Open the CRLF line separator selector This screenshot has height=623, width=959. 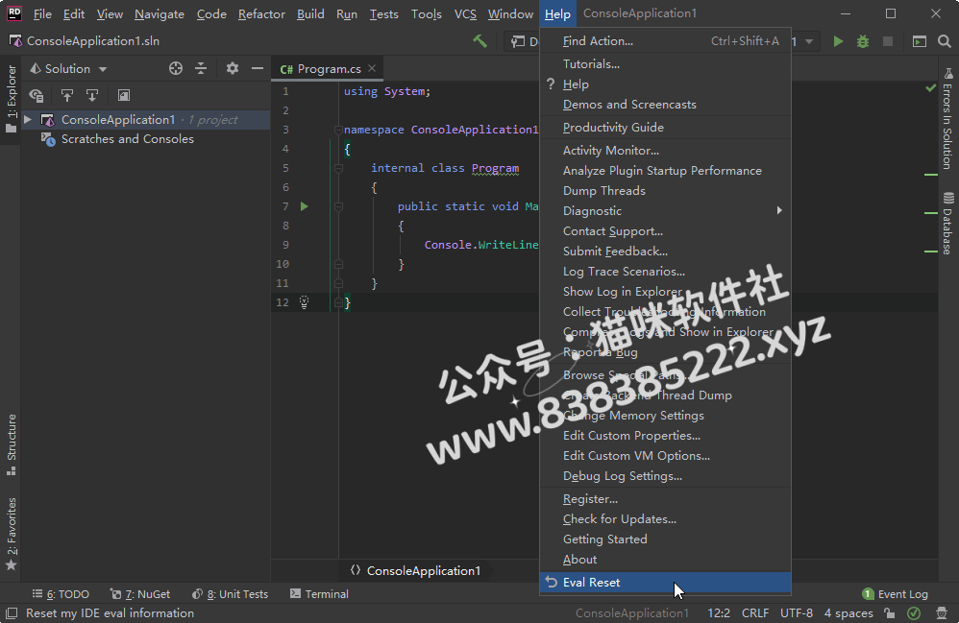pyautogui.click(x=755, y=613)
